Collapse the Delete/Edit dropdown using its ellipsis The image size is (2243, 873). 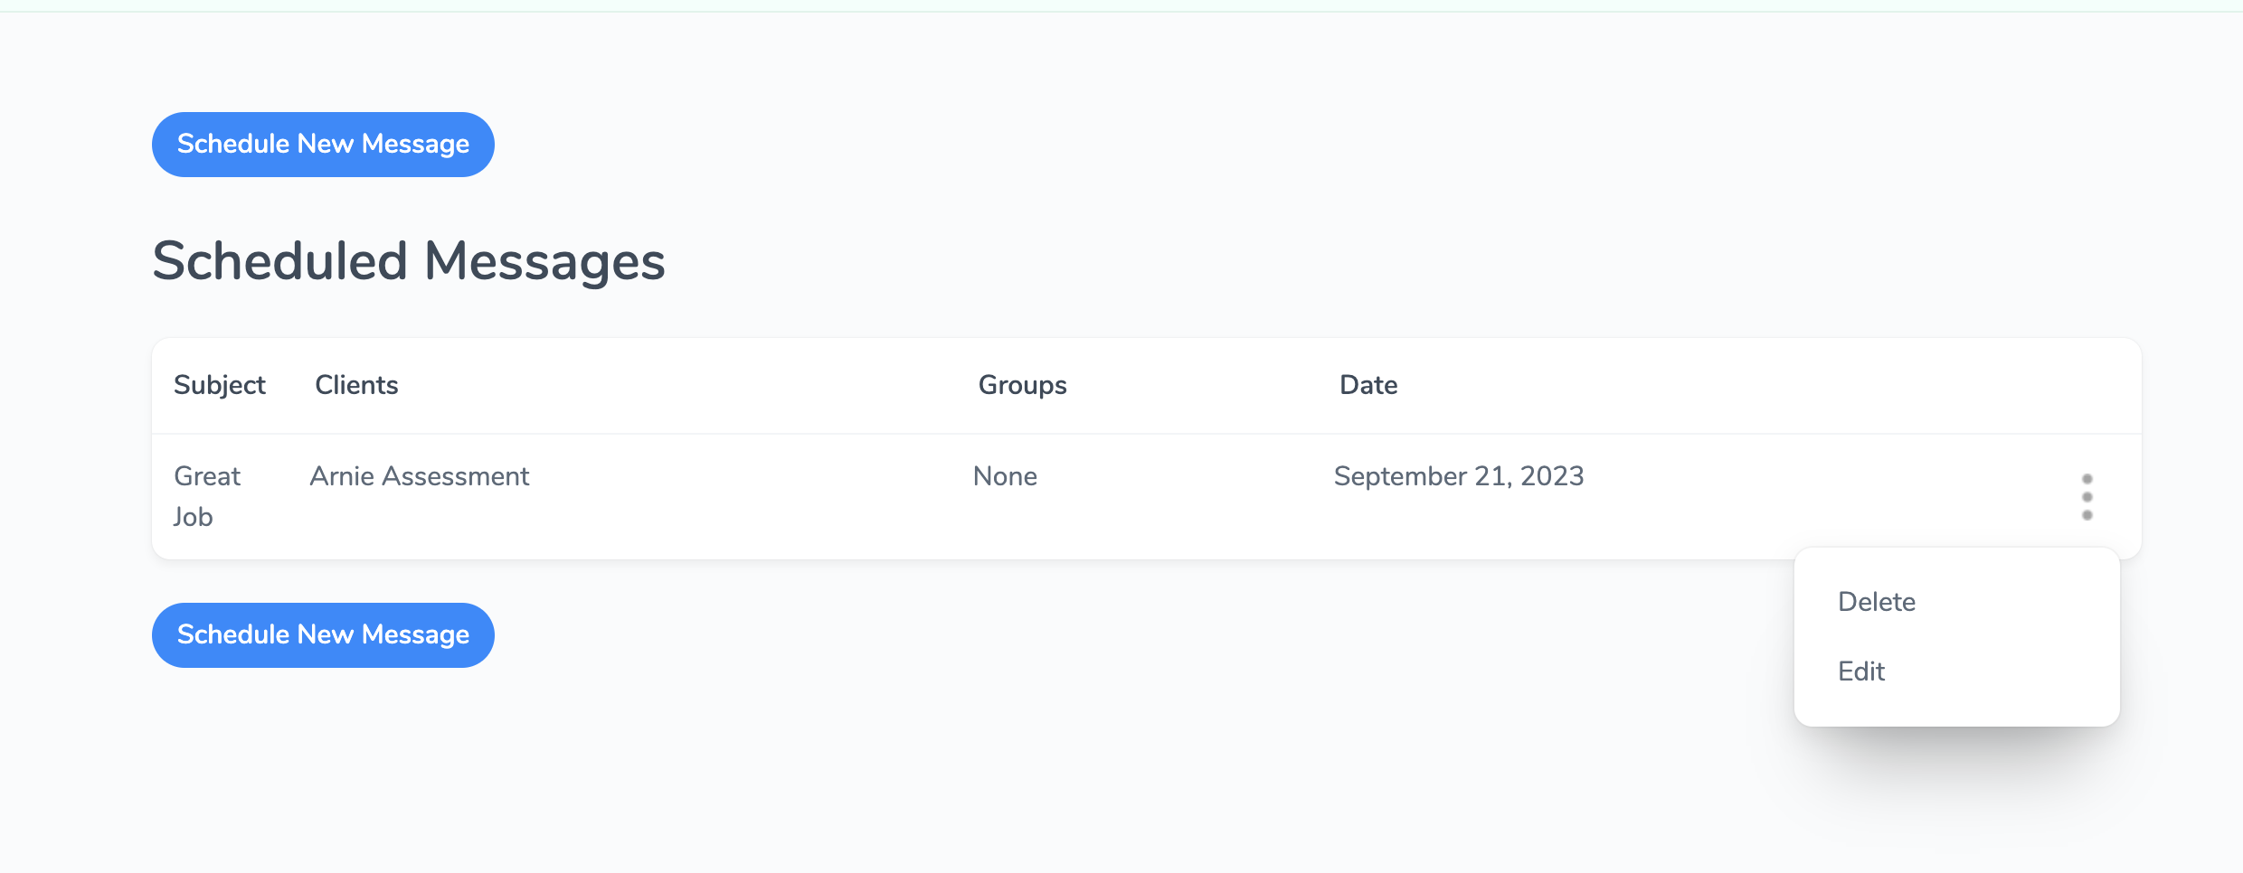point(2087,497)
